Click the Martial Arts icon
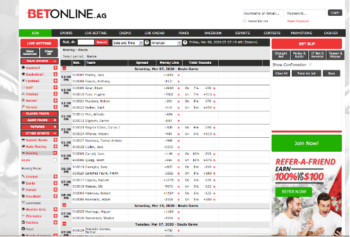 tap(23, 209)
